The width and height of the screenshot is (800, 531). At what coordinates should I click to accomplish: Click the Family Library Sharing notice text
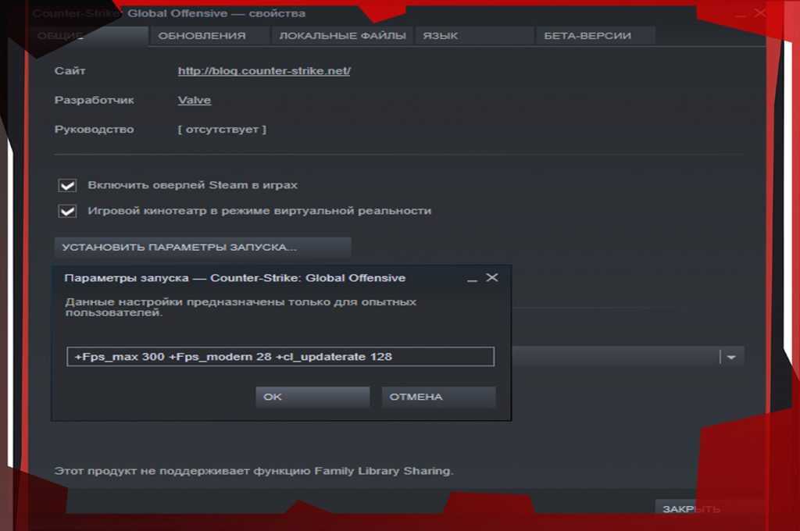pyautogui.click(x=254, y=471)
